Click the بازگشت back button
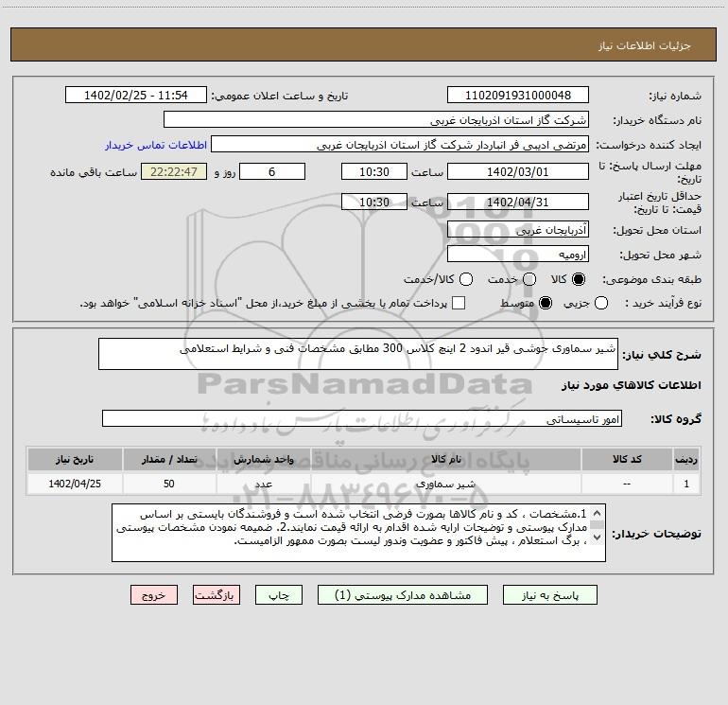The width and height of the screenshot is (728, 705). coord(217,595)
